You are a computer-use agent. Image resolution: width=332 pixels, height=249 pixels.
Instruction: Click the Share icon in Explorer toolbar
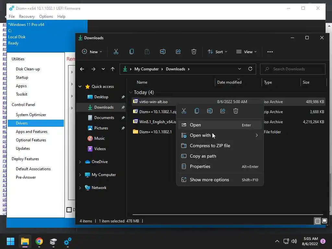(x=178, y=52)
